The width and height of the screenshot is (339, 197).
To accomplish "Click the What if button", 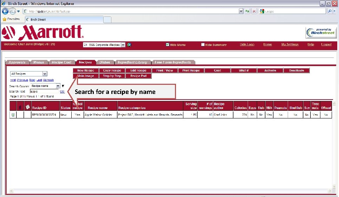I will click(244, 70).
